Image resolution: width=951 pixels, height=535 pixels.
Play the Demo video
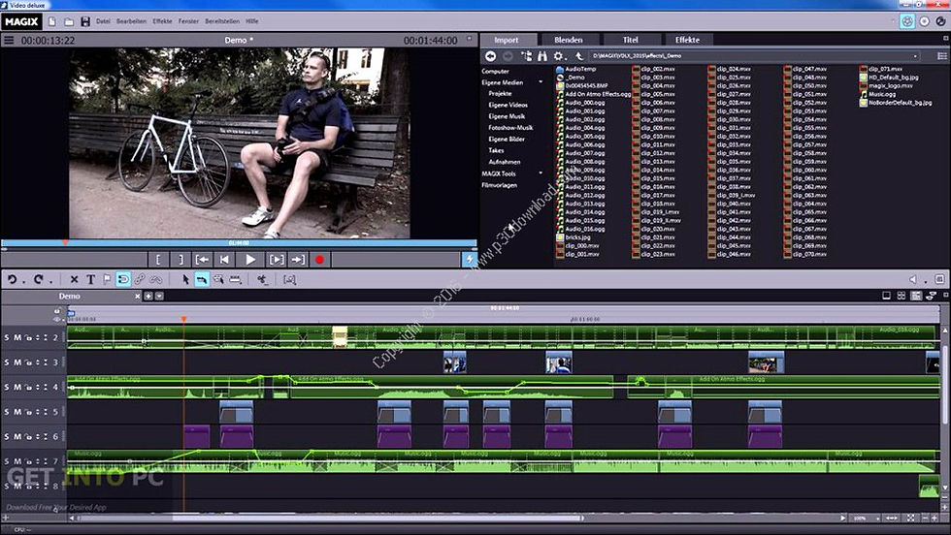pyautogui.click(x=250, y=260)
